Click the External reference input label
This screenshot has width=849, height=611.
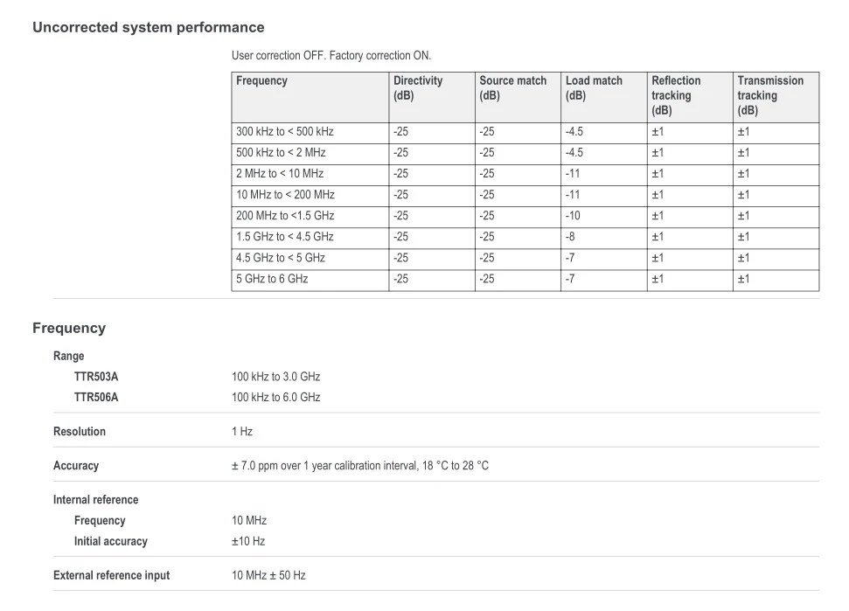[112, 575]
